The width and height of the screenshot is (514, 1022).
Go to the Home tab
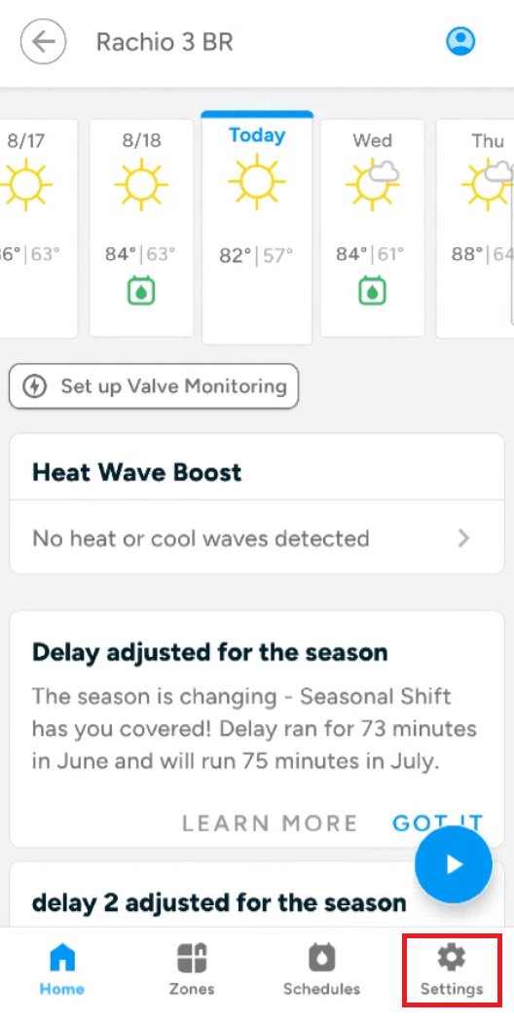click(62, 970)
